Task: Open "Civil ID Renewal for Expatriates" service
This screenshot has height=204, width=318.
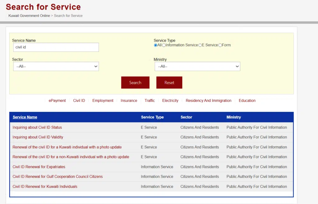Action: tap(39, 167)
